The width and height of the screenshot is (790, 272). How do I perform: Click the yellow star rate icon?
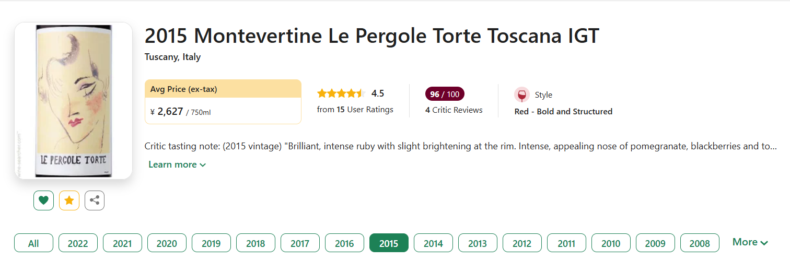[69, 200]
